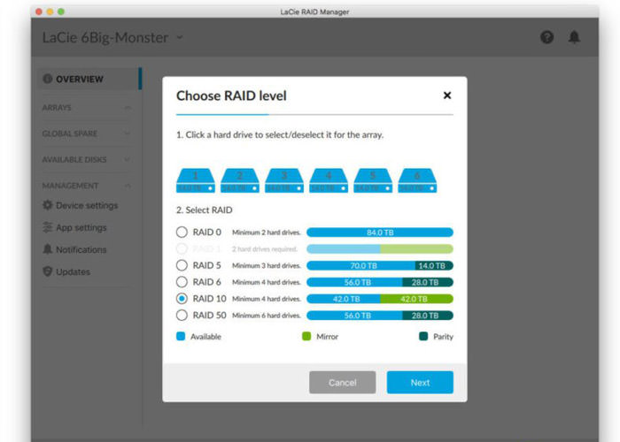The width and height of the screenshot is (620, 442).
Task: Close the Choose RAID level dialog
Action: click(447, 95)
